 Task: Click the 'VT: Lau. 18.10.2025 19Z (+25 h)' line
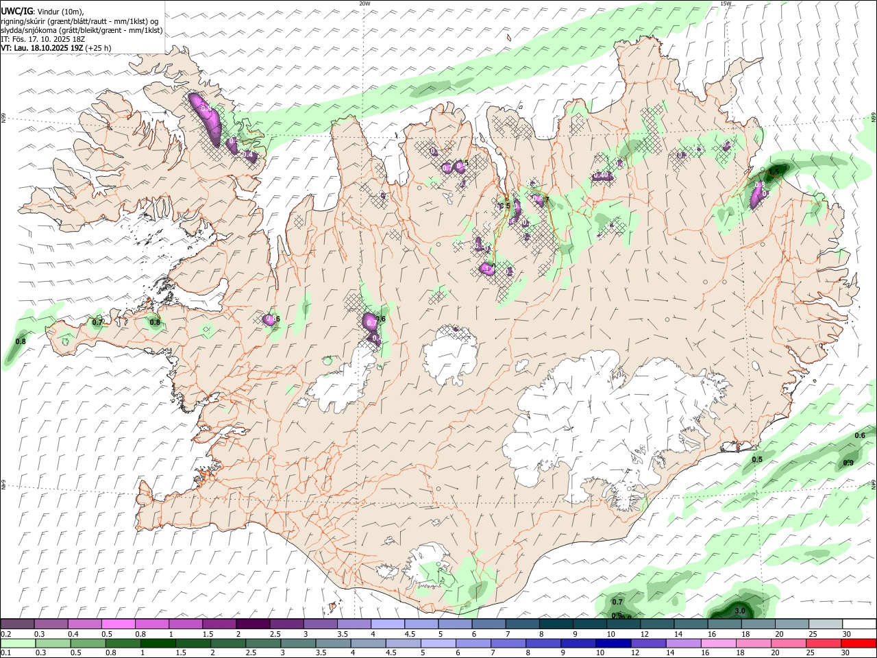56,48
